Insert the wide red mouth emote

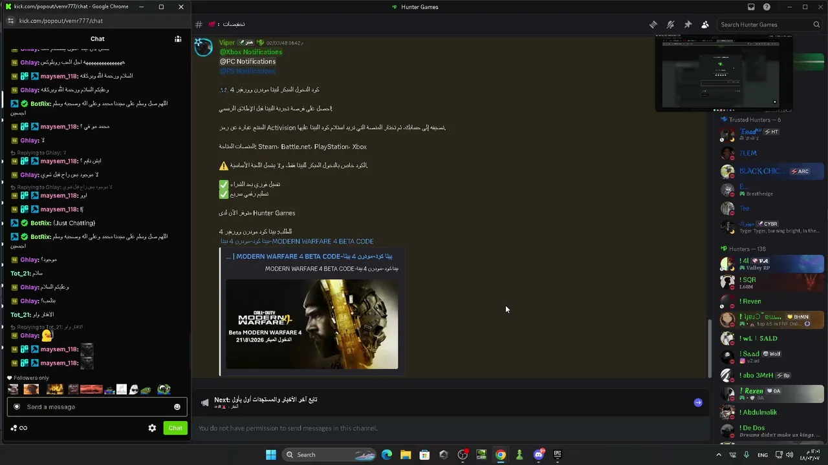(91, 389)
